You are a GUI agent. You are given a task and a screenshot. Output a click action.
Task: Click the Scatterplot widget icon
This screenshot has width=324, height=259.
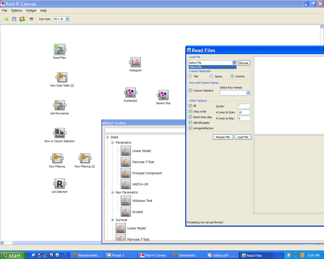coord(130,93)
